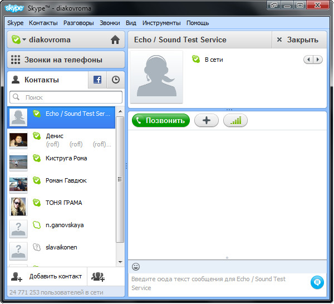334x304 pixels.
Task: Click ТОНЯ ГРАМА's avatar photo
Action: 18,207
